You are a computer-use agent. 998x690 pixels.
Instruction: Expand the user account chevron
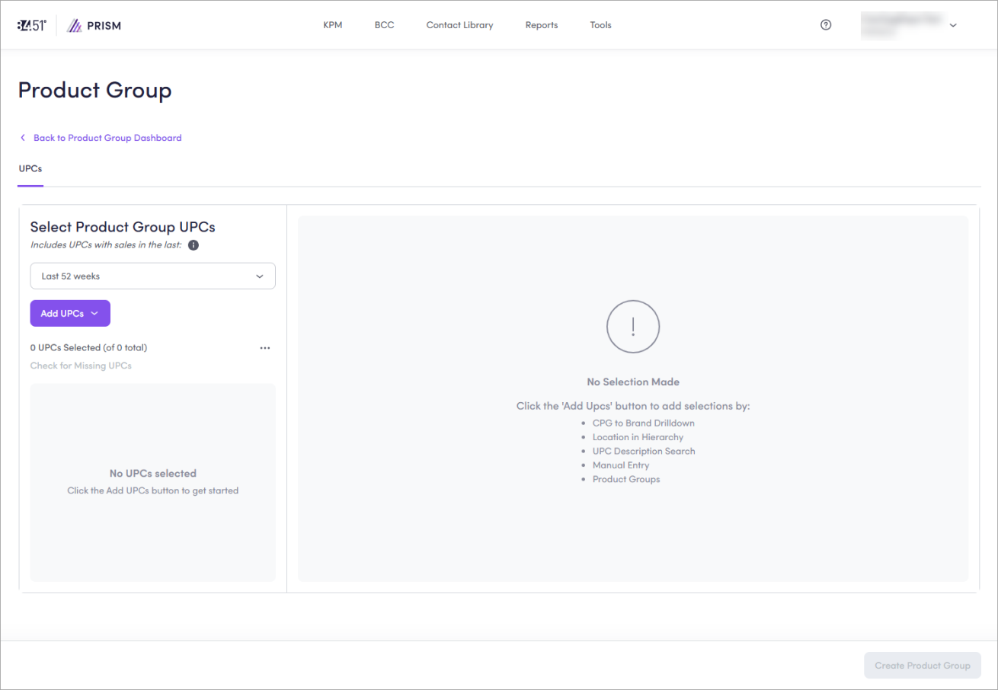(953, 25)
